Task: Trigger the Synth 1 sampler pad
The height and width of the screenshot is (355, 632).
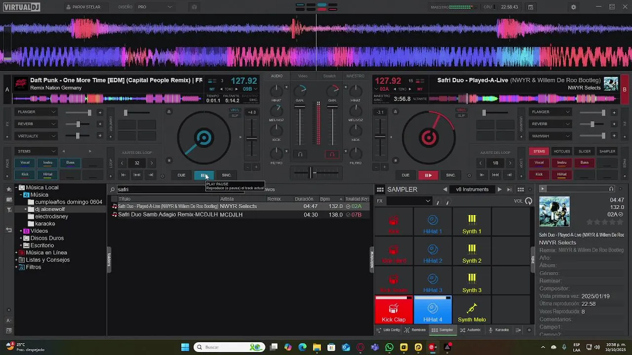Action: (x=472, y=221)
